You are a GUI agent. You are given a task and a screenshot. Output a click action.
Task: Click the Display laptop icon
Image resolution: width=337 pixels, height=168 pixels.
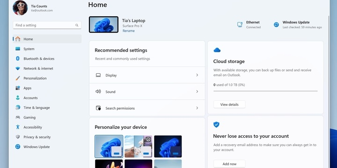click(x=98, y=75)
